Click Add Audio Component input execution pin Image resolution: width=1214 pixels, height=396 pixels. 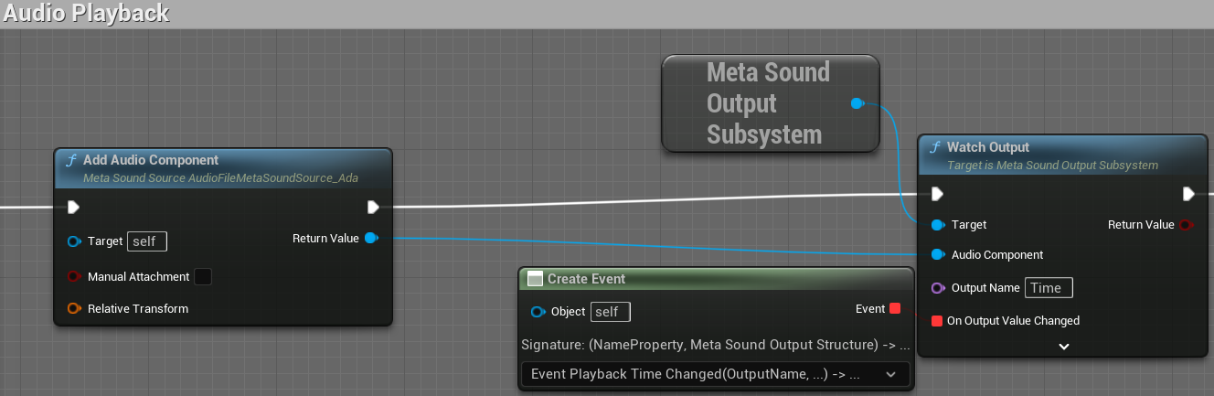click(74, 207)
